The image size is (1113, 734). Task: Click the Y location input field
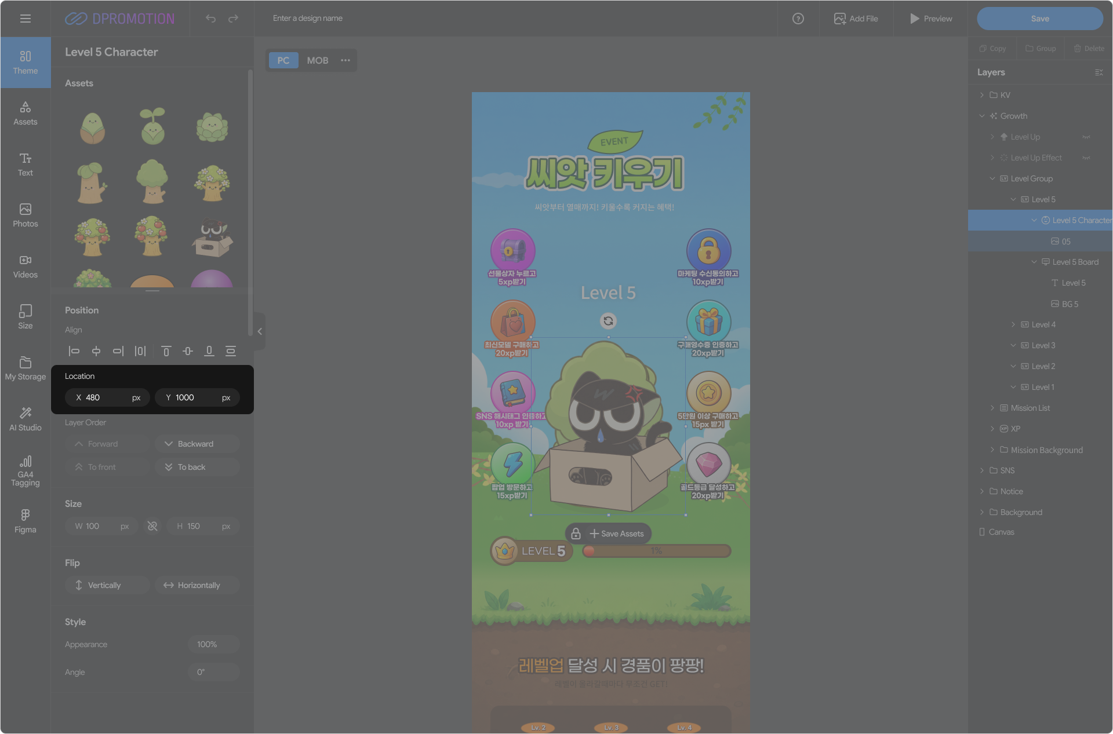197,397
